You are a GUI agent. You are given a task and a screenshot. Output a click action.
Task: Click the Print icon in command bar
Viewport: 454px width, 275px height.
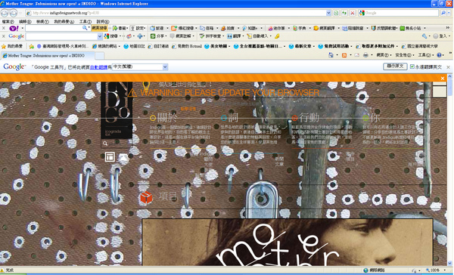(365, 55)
